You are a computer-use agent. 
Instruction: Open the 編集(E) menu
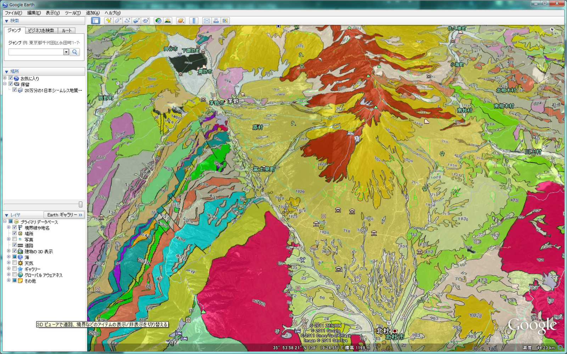coord(34,13)
